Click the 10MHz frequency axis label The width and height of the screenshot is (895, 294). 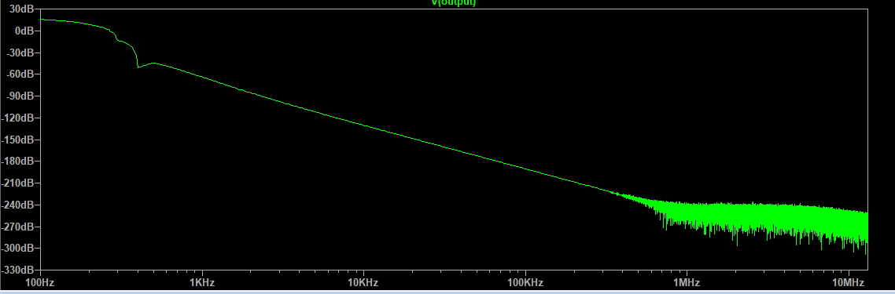pyautogui.click(x=849, y=282)
